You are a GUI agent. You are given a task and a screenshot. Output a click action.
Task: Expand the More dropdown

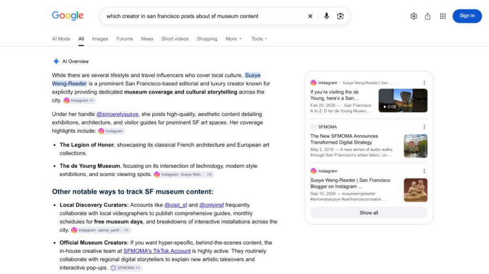click(x=234, y=39)
